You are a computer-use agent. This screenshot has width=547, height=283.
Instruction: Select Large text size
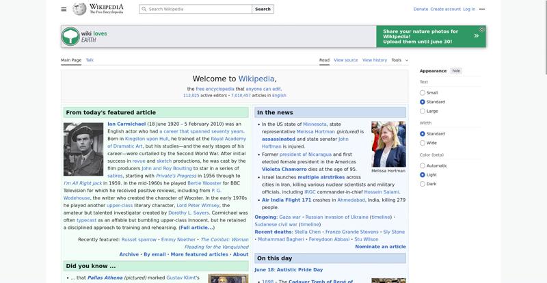click(x=423, y=111)
